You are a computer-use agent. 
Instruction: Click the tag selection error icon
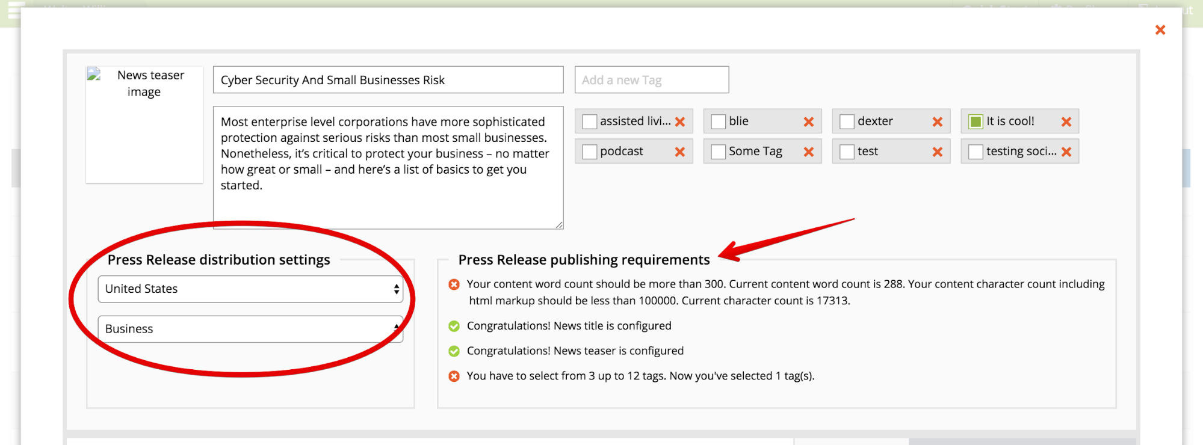(454, 376)
